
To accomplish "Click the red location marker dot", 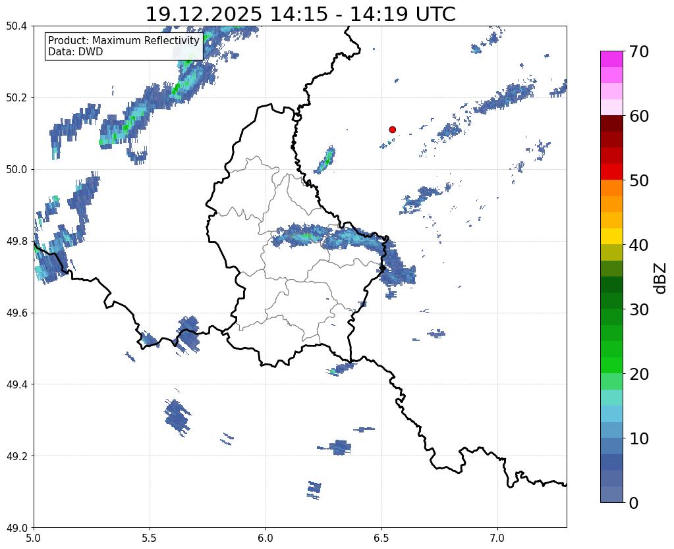I will tap(393, 130).
